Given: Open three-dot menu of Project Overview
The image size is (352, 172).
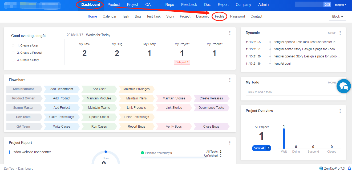Looking at the screenshot, I should (x=340, y=111).
